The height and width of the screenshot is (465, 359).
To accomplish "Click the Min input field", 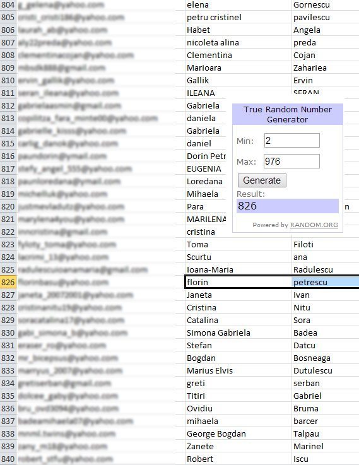I will 292,140.
